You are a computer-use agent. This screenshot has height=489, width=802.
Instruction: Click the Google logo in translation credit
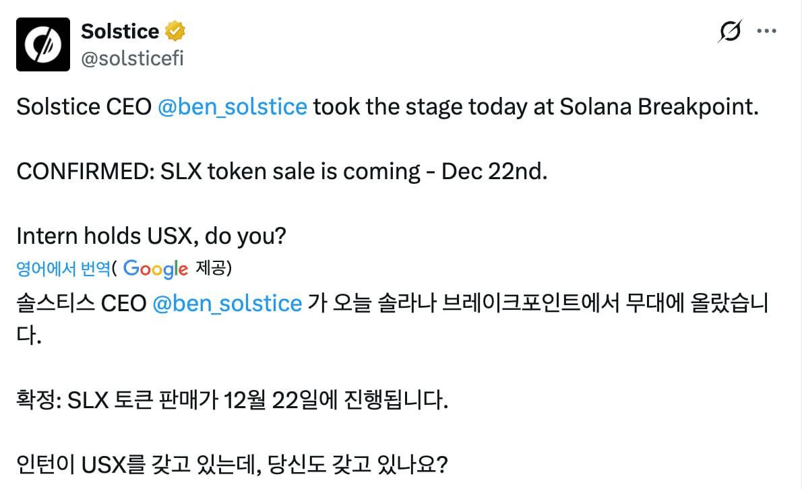(156, 269)
